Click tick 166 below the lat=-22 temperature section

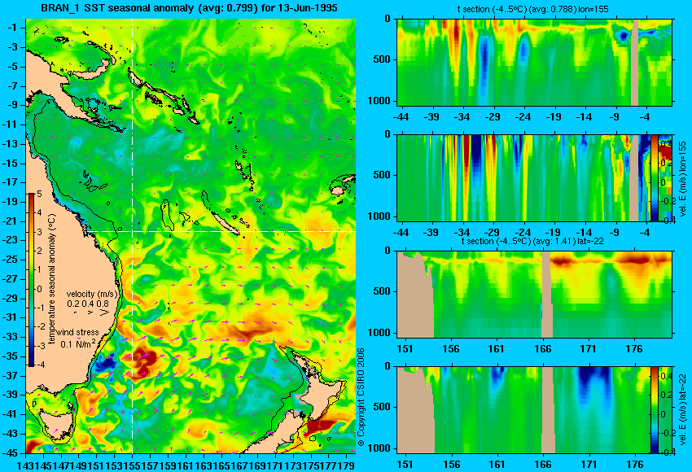[x=542, y=349]
